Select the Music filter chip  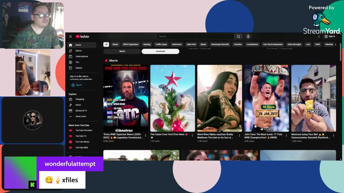coord(115,44)
